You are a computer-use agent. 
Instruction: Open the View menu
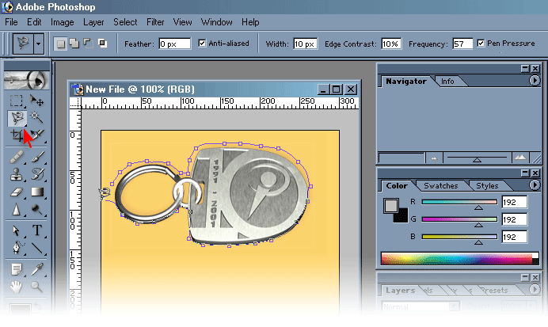coord(182,22)
